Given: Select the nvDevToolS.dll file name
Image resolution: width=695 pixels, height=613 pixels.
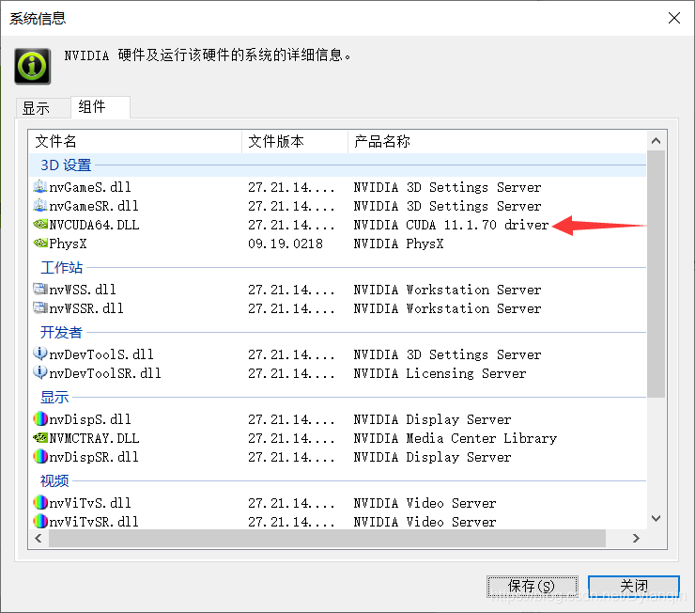Looking at the screenshot, I should pyautogui.click(x=101, y=354).
